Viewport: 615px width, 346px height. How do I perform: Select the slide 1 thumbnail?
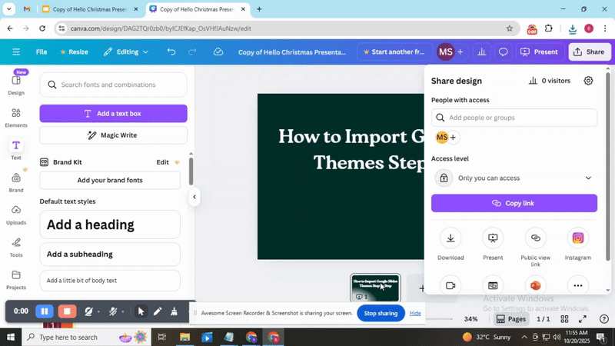pyautogui.click(x=375, y=287)
